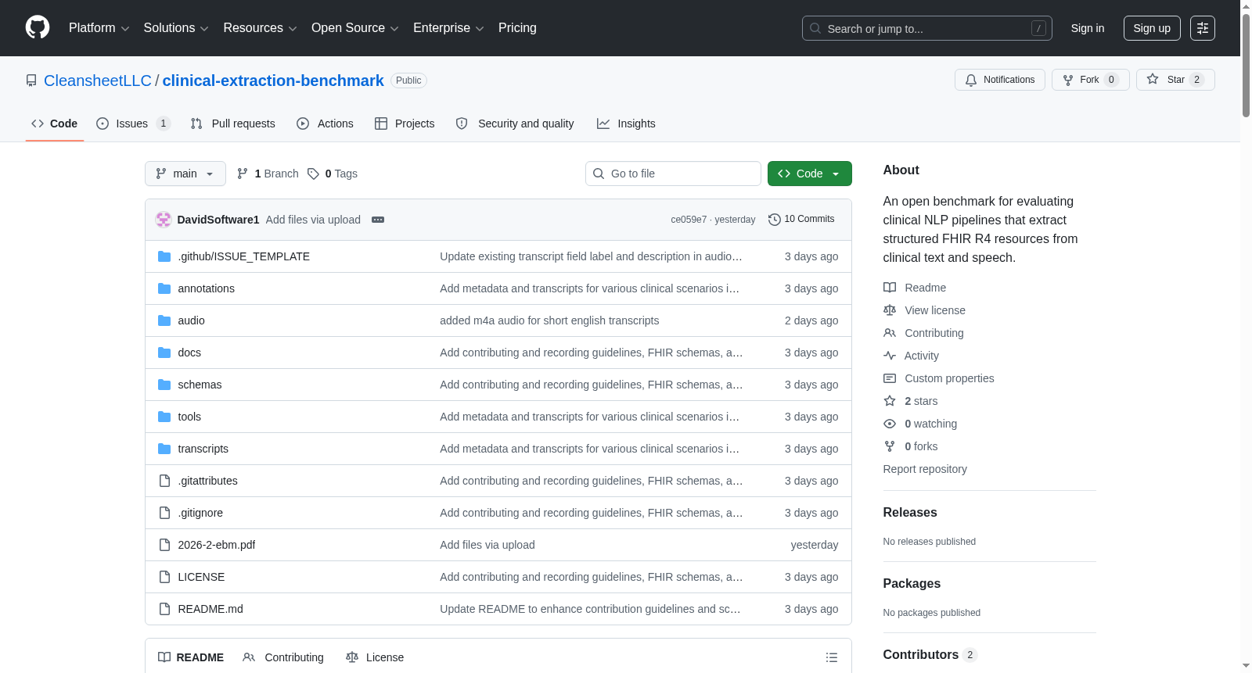
Task: Click the DavidSoftware1 avatar image
Action: coord(164,220)
